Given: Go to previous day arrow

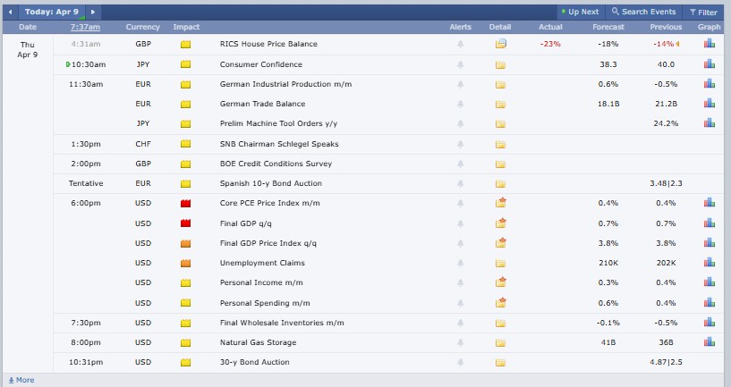Looking at the screenshot, I should (10, 12).
